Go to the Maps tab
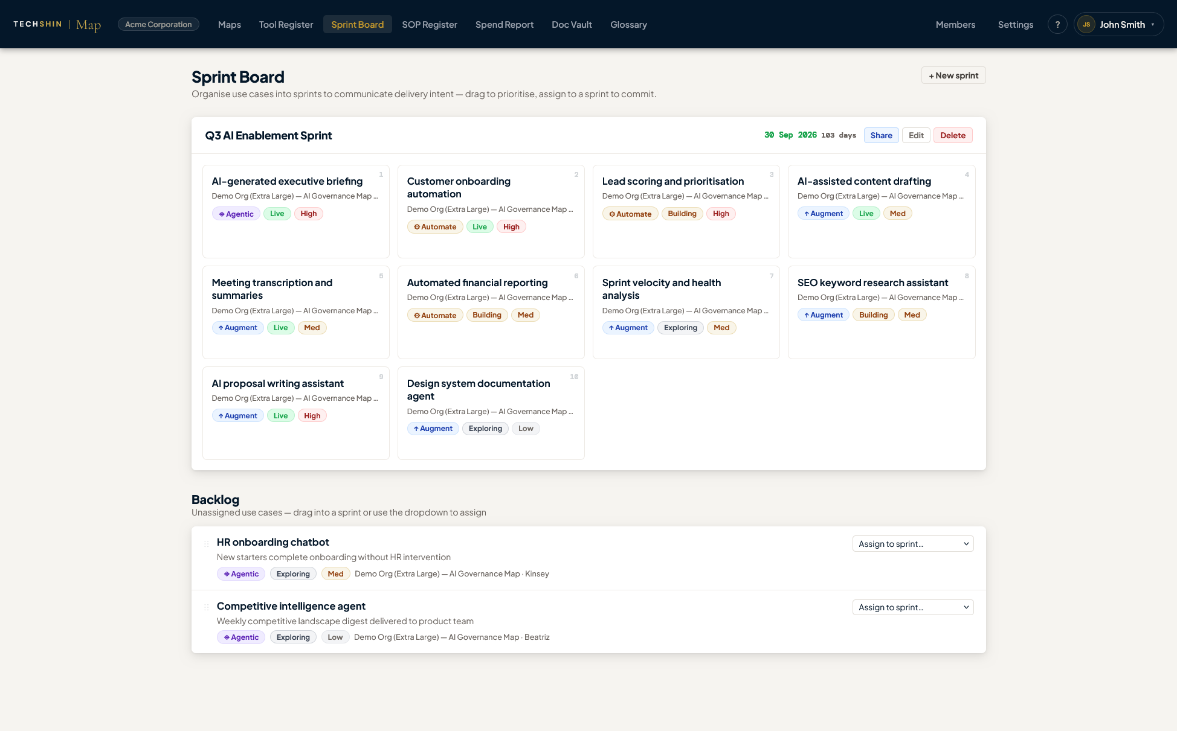1177x731 pixels. click(230, 24)
